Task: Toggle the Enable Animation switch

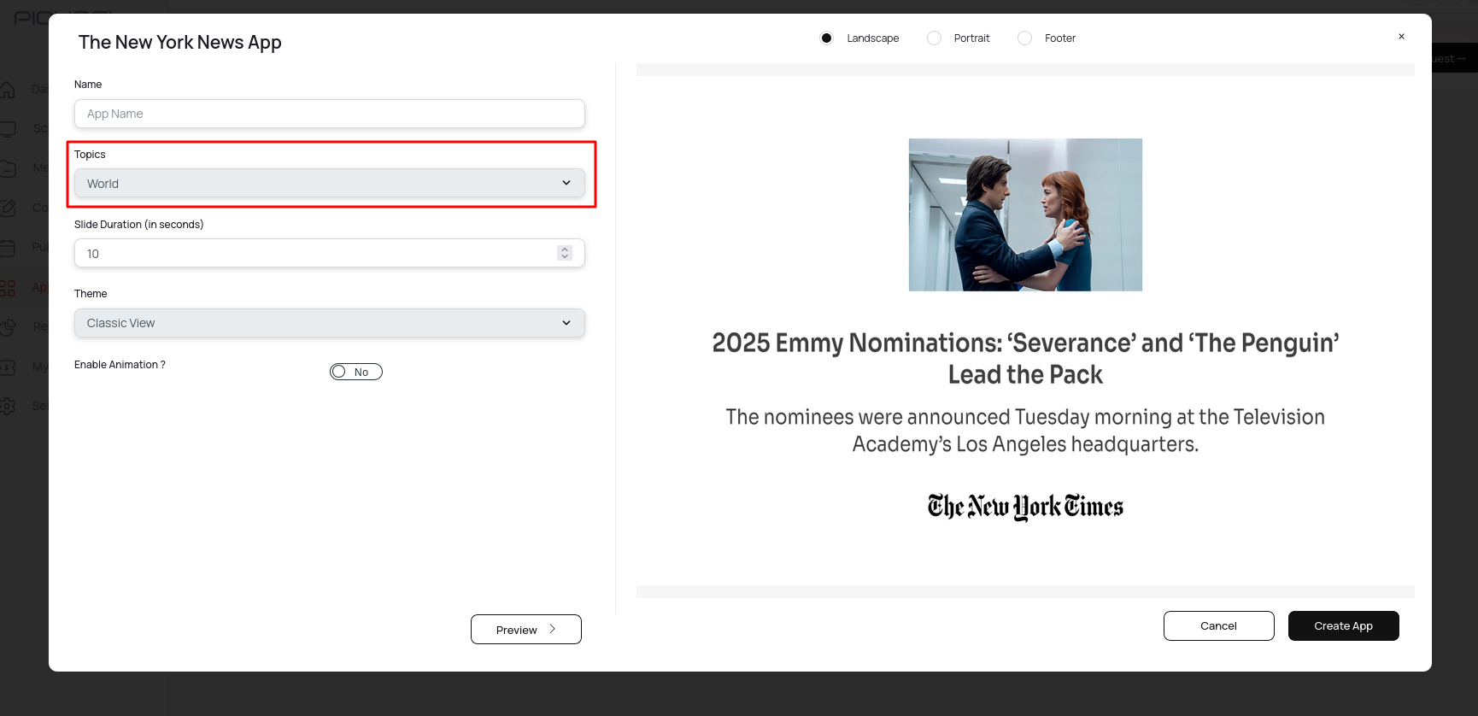Action: click(355, 372)
